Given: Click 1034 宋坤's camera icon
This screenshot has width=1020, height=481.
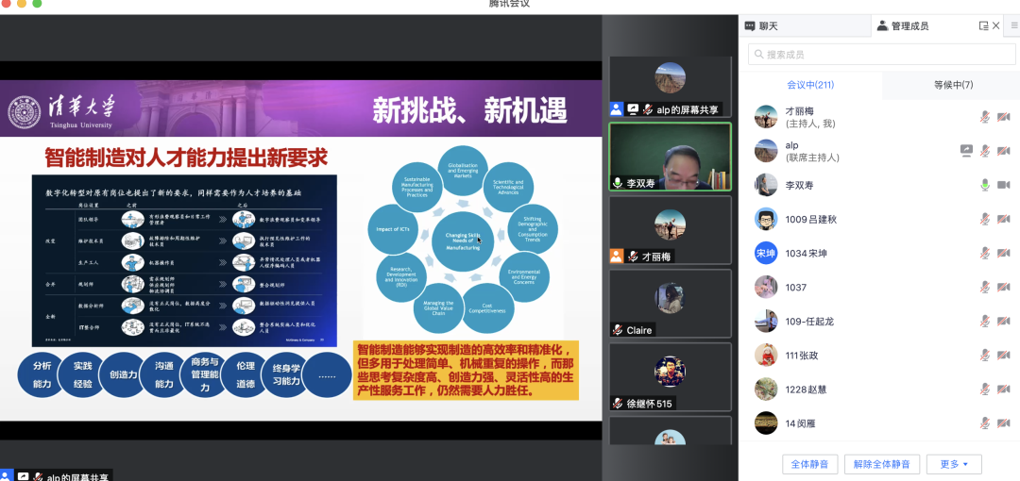Looking at the screenshot, I should point(1004,253).
